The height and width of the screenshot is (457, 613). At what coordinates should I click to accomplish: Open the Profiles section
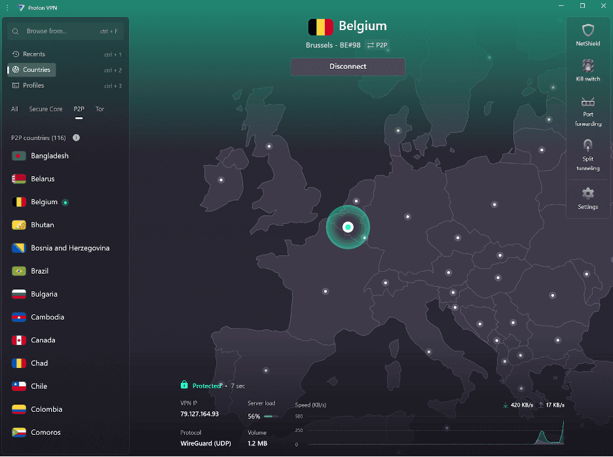tap(33, 86)
